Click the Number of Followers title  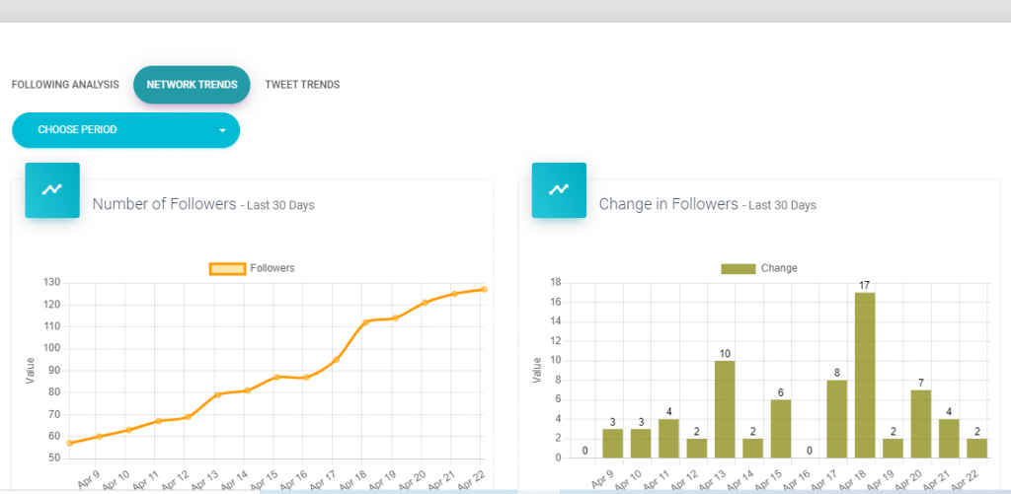tap(165, 204)
